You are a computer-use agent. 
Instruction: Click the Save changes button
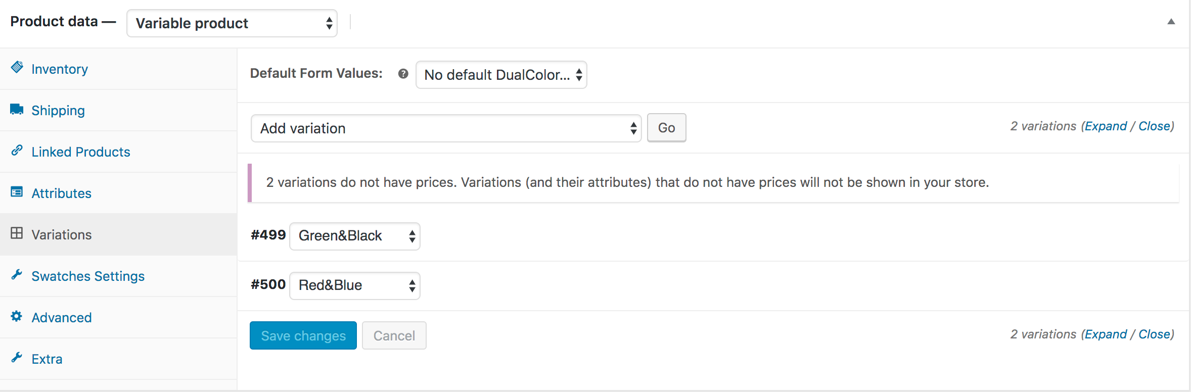pyautogui.click(x=303, y=335)
